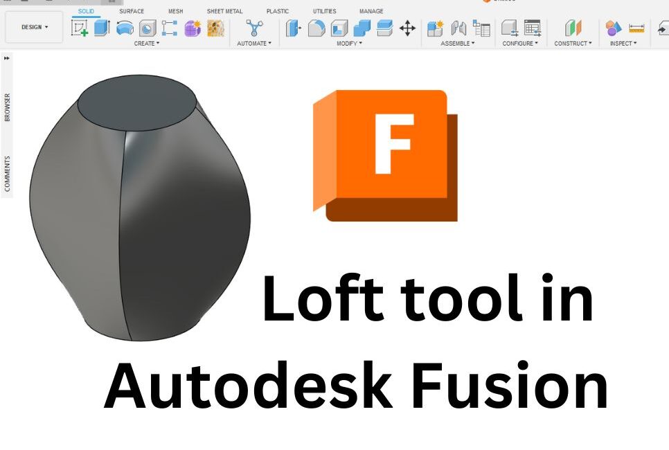The image size is (669, 450).
Task: Open the DESIGN workspace dropdown
Action: pos(34,27)
